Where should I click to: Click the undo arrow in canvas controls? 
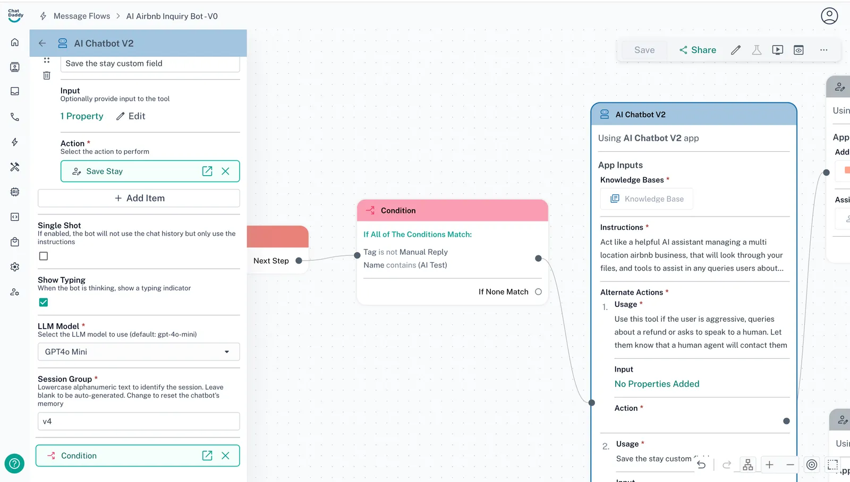(x=701, y=465)
